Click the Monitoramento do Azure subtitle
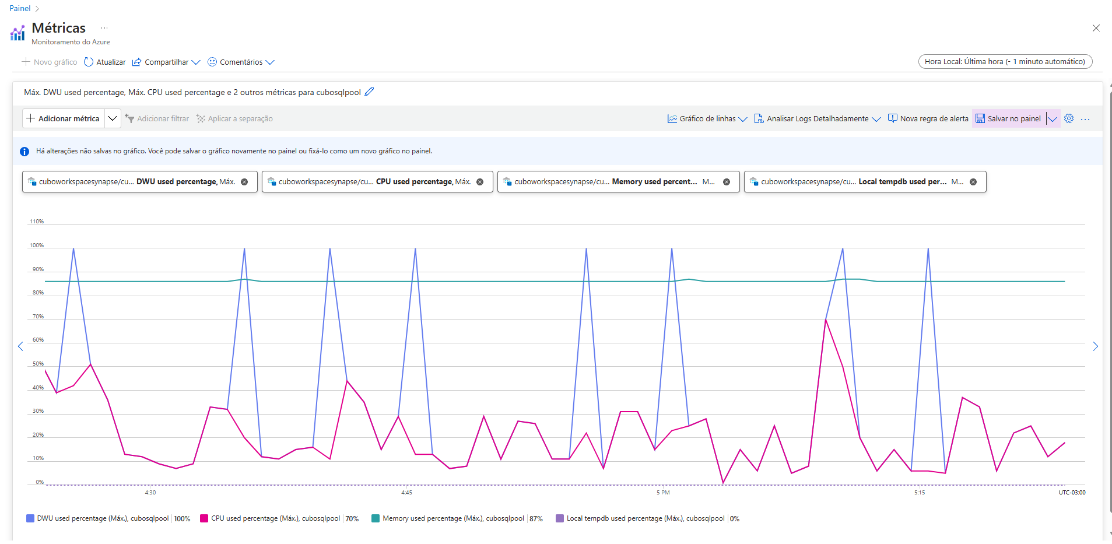 (x=71, y=42)
